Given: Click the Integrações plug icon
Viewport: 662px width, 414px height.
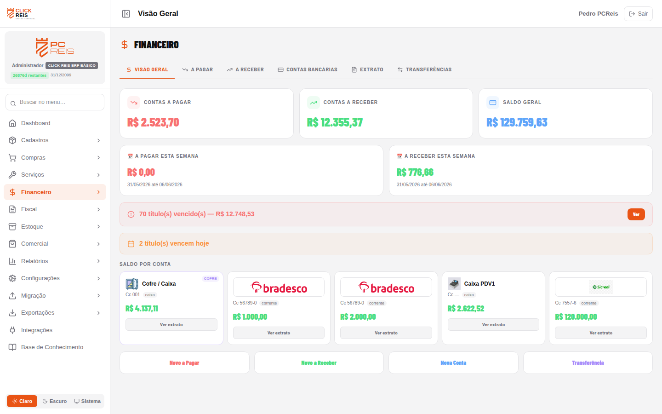Looking at the screenshot, I should 12,330.
